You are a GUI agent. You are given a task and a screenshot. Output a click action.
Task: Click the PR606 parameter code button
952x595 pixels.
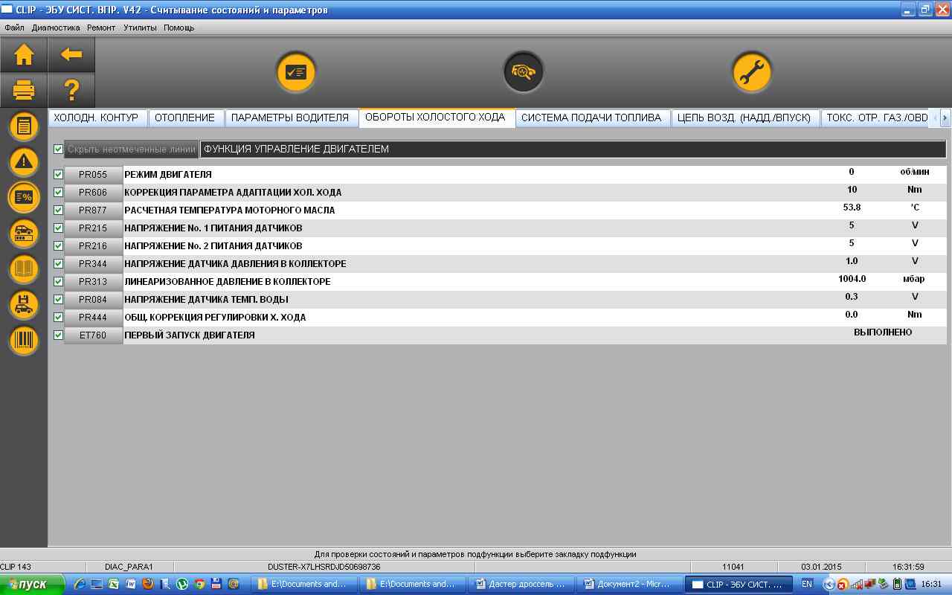point(93,193)
